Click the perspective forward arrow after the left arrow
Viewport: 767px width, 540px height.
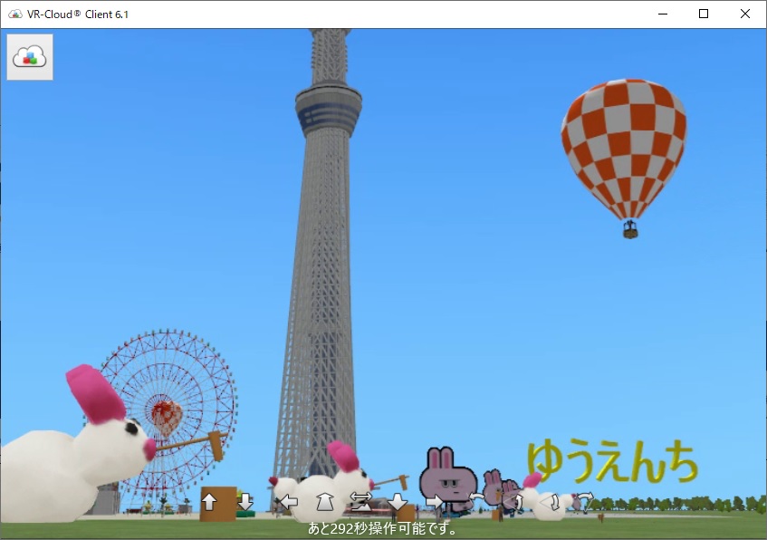click(x=325, y=502)
